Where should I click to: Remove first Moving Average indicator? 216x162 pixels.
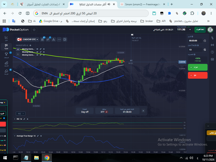click(x=44, y=49)
